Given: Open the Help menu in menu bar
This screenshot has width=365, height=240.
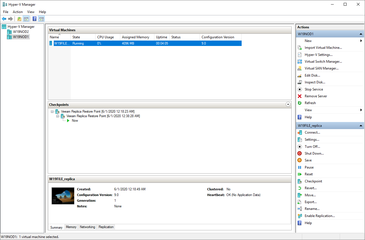Looking at the screenshot, I should pyautogui.click(x=42, y=12).
